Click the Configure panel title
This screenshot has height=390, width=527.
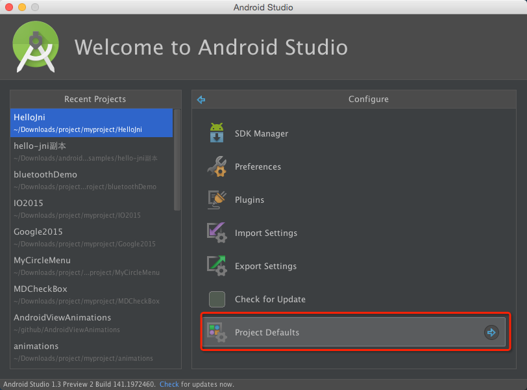[369, 99]
